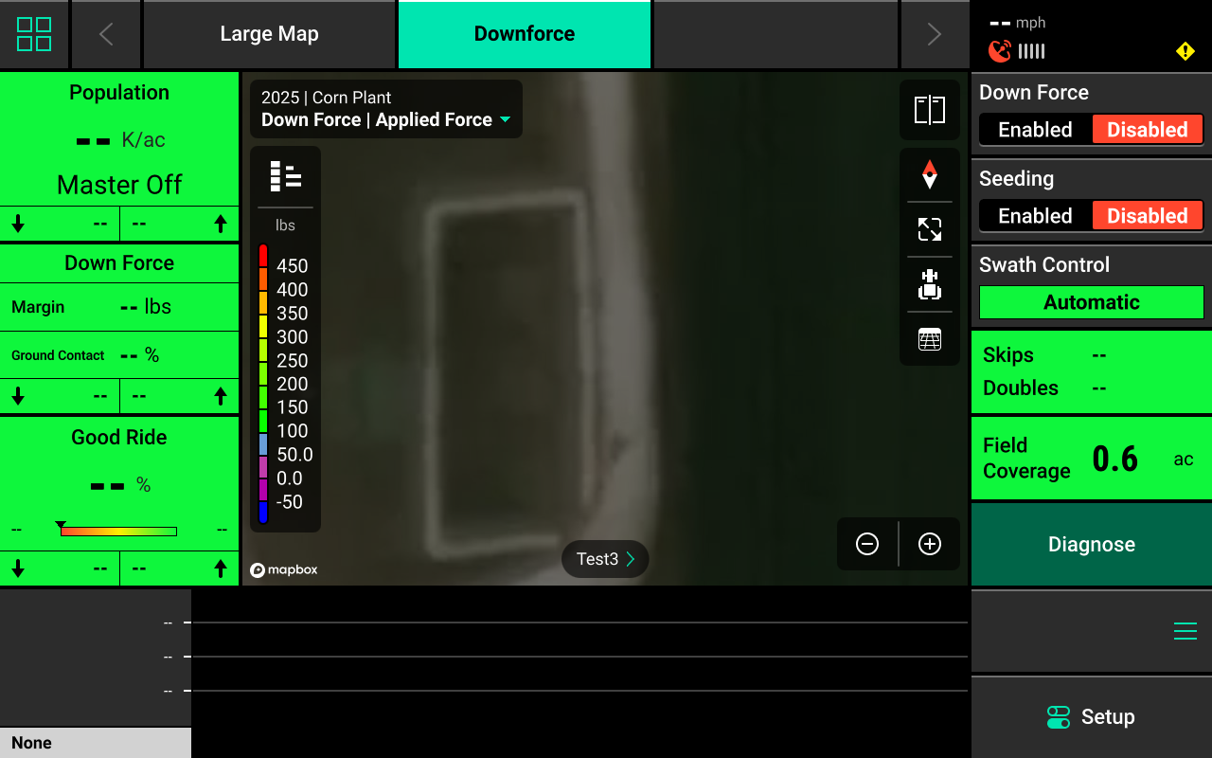Viewport: 1212px width, 758px height.
Task: Switch to the Downforce tab
Action: pos(524,34)
